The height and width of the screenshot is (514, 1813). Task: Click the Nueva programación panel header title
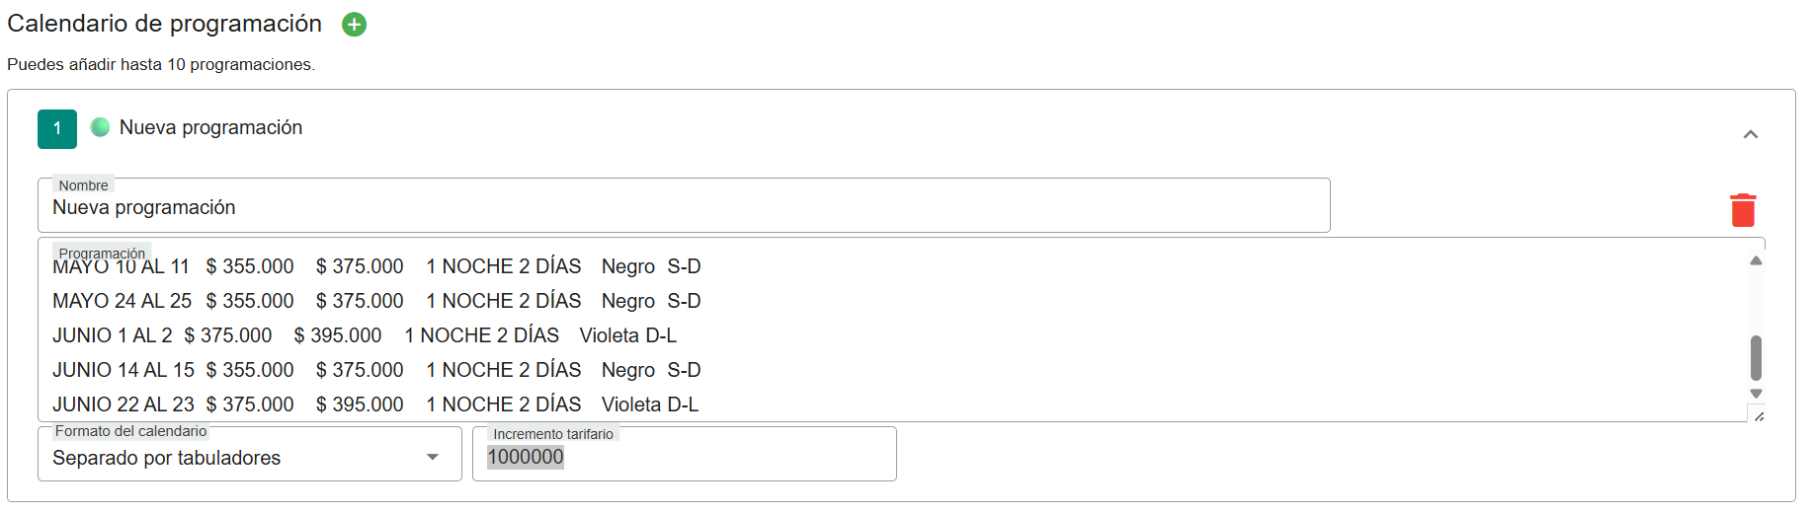210,128
